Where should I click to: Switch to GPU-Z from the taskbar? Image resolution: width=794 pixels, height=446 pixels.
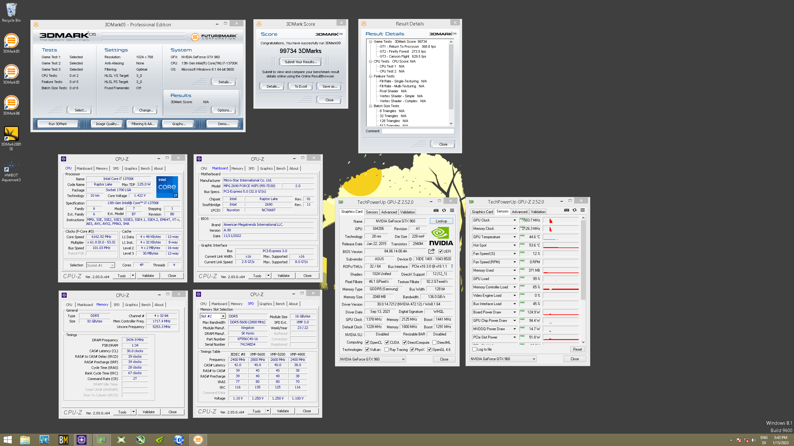pos(101,439)
